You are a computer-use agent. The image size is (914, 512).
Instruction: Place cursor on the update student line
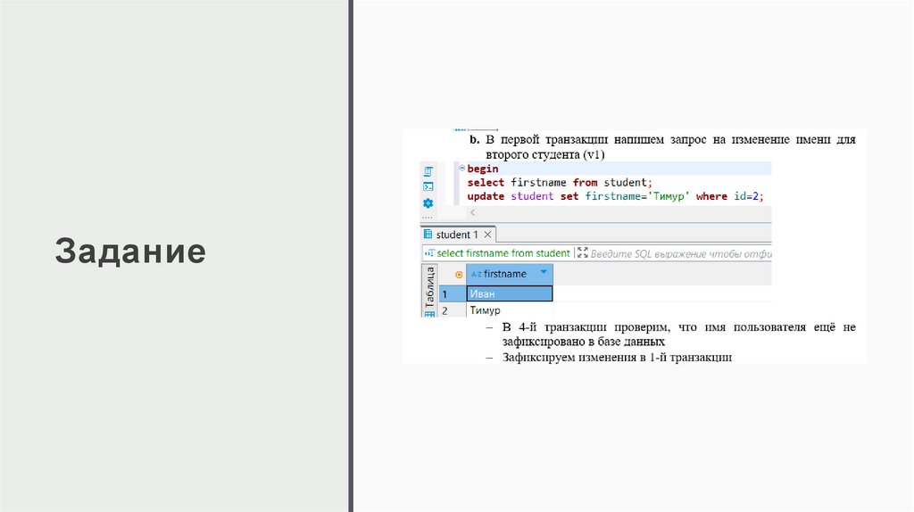616,196
